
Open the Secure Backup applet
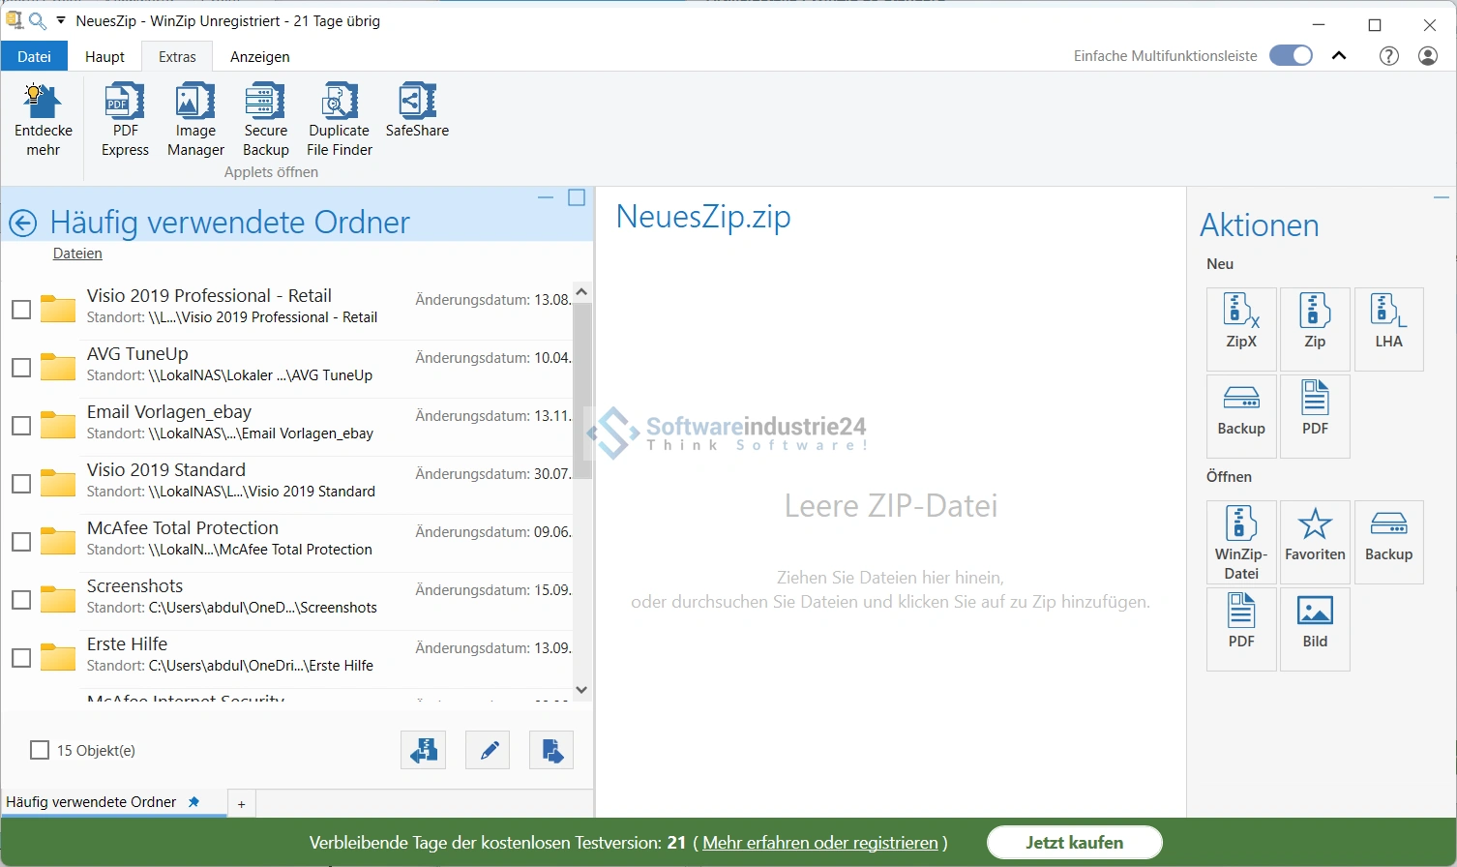[265, 119]
